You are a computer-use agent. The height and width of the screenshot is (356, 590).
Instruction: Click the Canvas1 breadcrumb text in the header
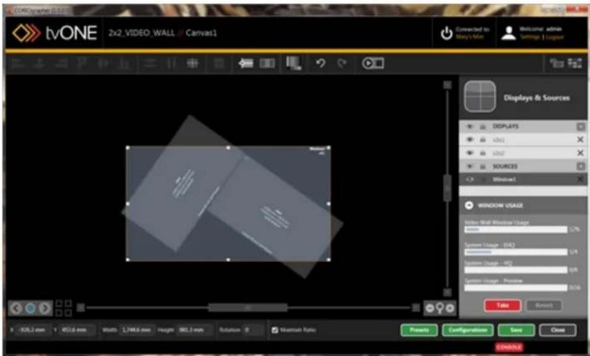(201, 33)
